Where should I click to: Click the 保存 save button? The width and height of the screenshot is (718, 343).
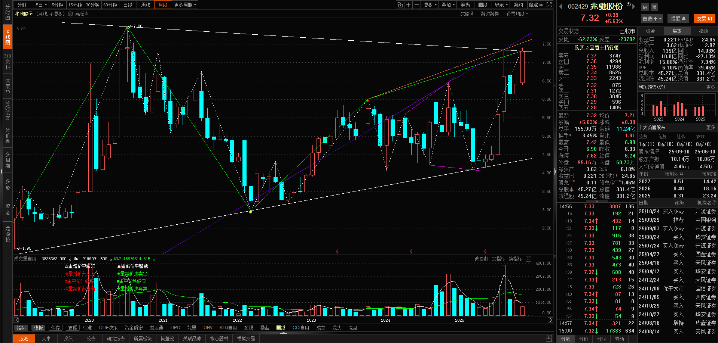[x=56, y=328]
